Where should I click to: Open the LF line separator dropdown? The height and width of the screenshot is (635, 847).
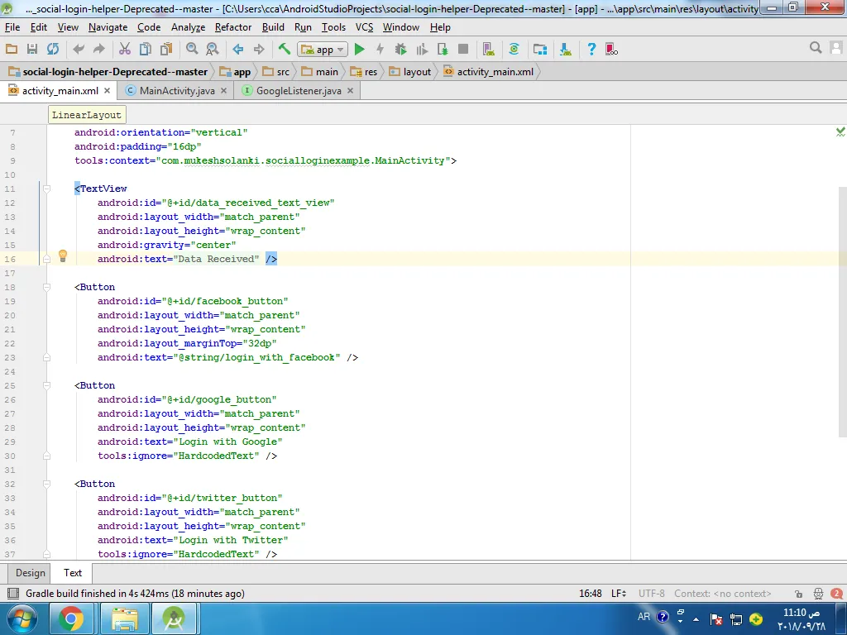(x=619, y=594)
